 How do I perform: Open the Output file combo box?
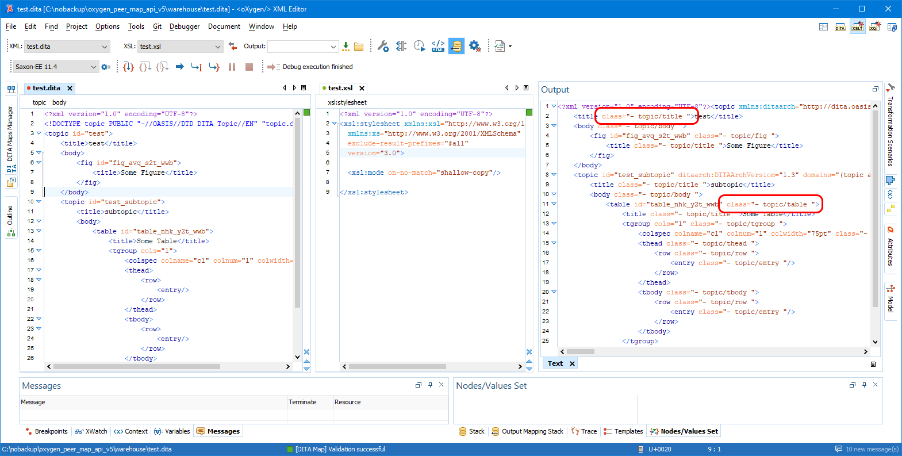303,47
